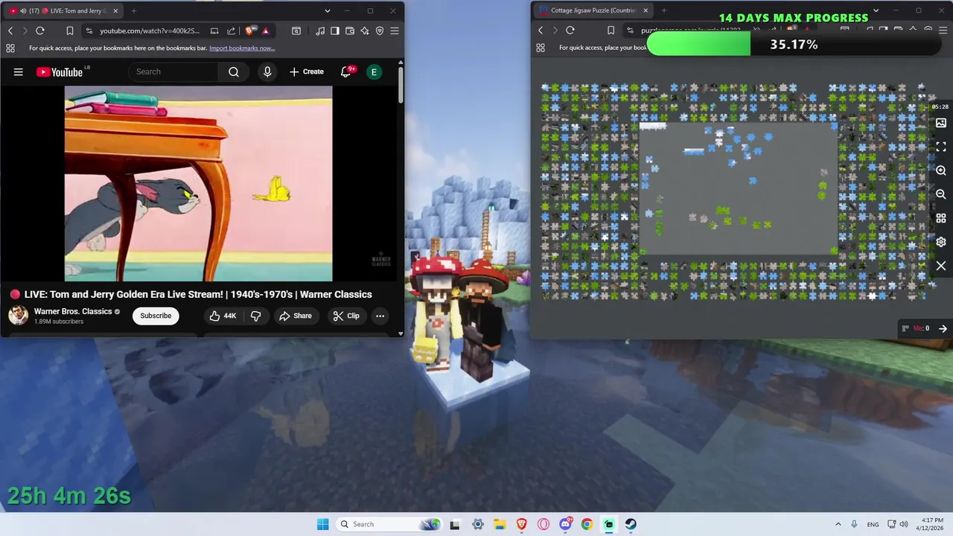
Task: Dislike the Tom and Jerry video
Action: [x=255, y=316]
